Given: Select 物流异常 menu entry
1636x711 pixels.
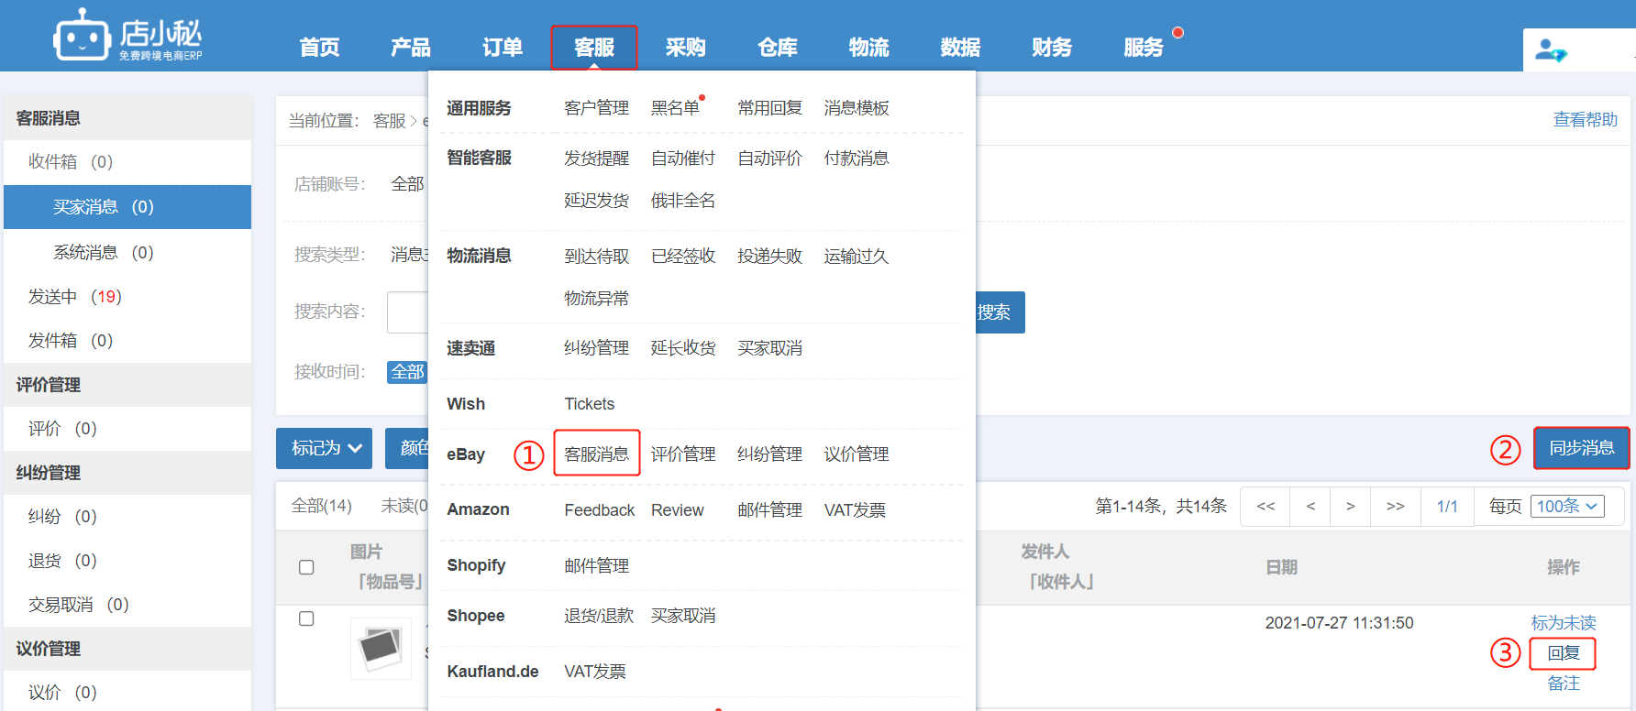Looking at the screenshot, I should click(x=596, y=299).
